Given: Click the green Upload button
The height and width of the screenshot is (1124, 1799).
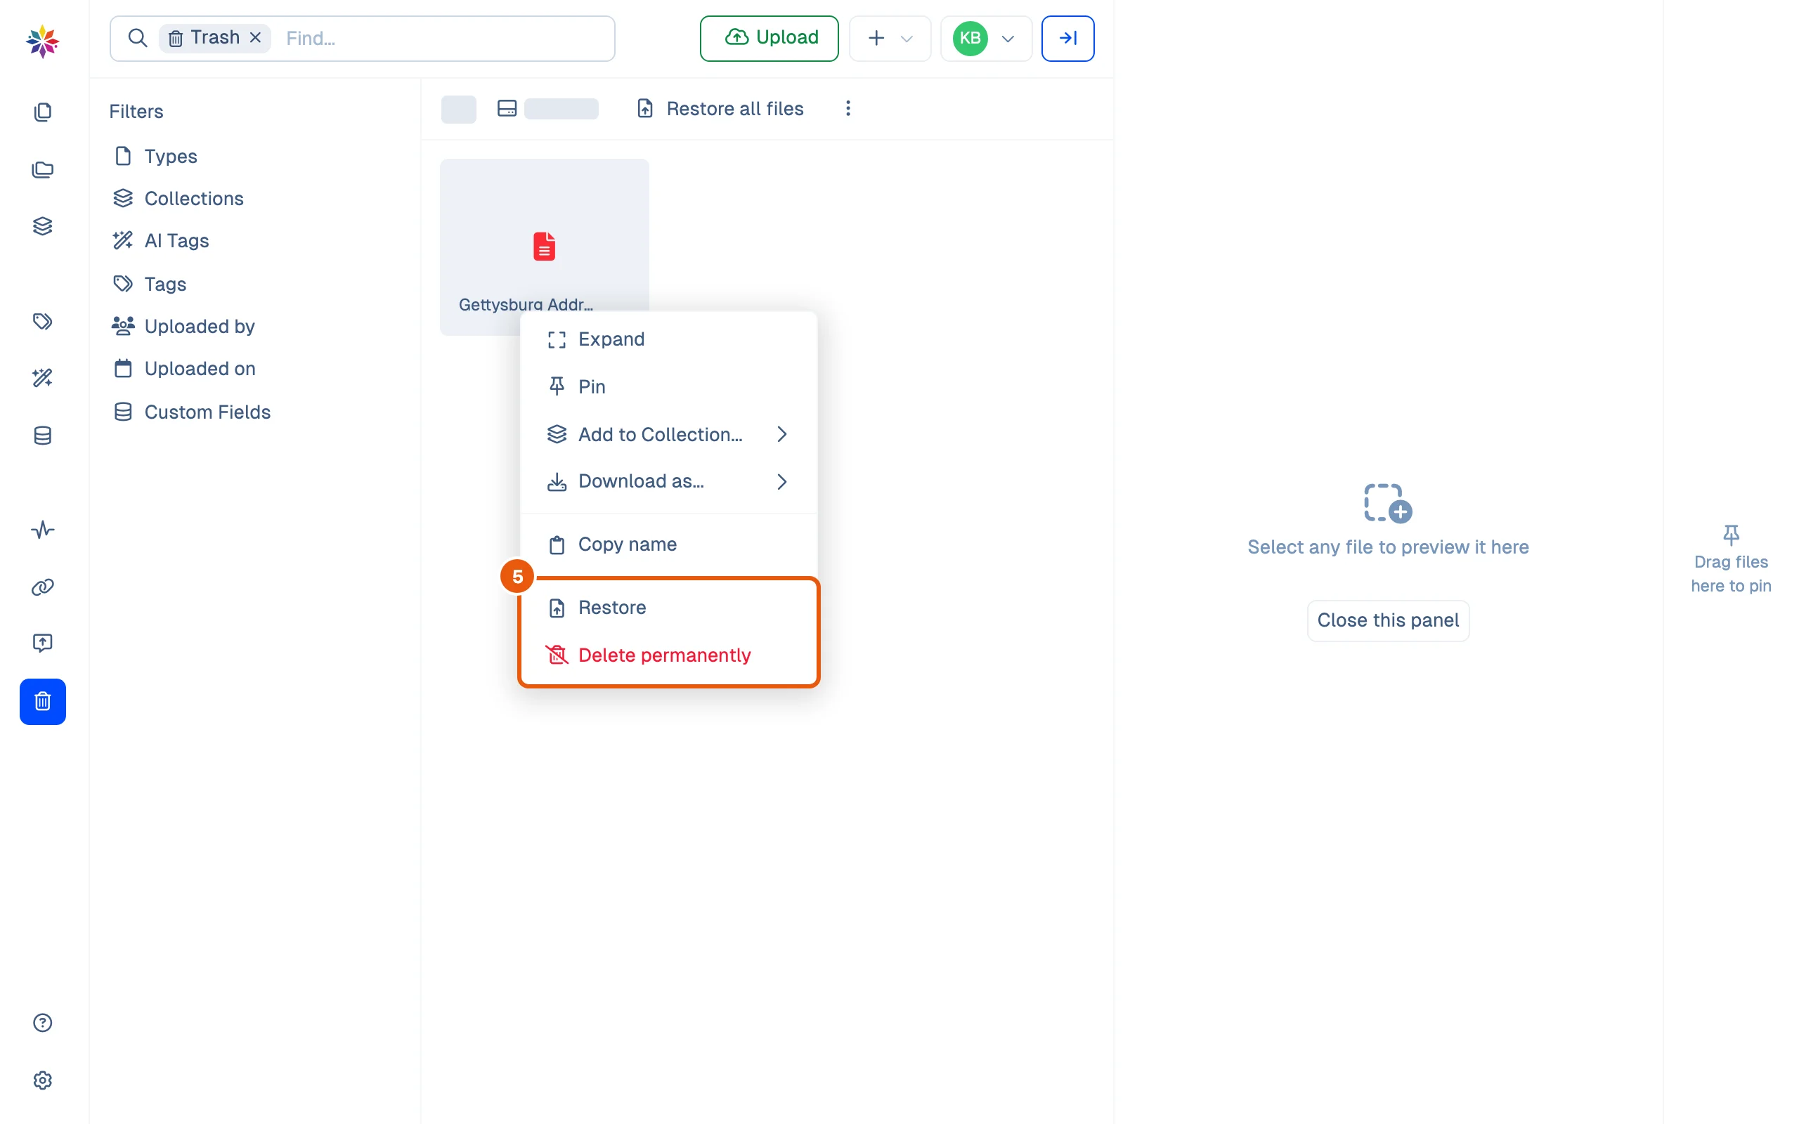Looking at the screenshot, I should point(769,38).
